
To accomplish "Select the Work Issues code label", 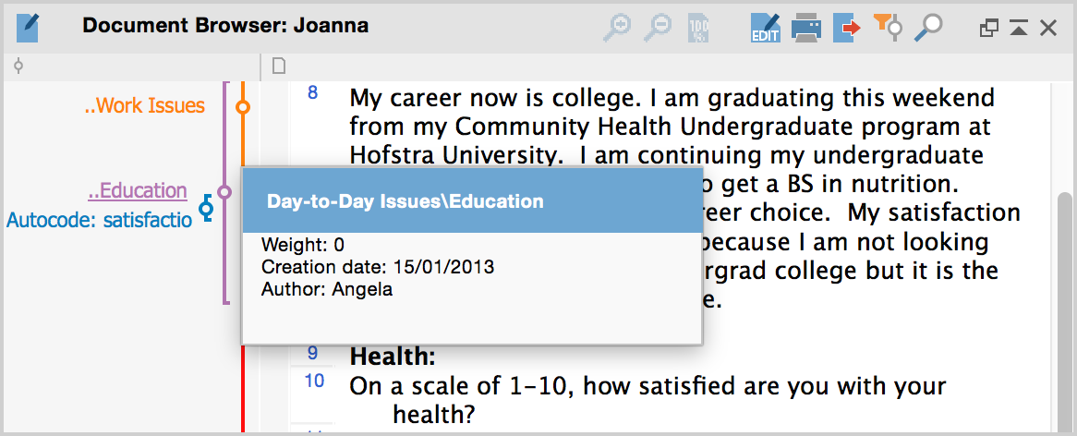I will point(144,106).
